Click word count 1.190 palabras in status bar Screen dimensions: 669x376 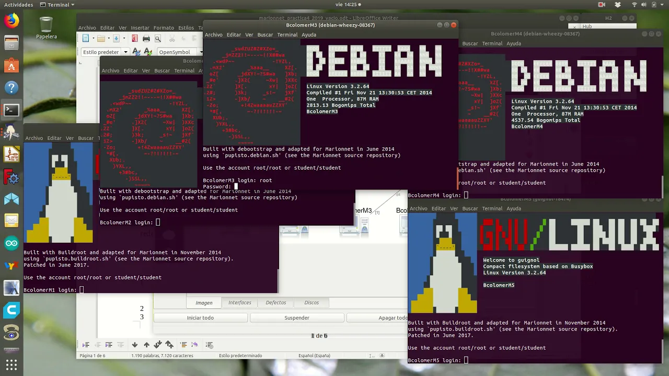pyautogui.click(x=162, y=356)
